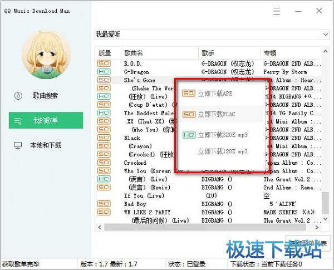Click the horizontal scrollbar thumb
The image size is (334, 270).
(205, 227)
